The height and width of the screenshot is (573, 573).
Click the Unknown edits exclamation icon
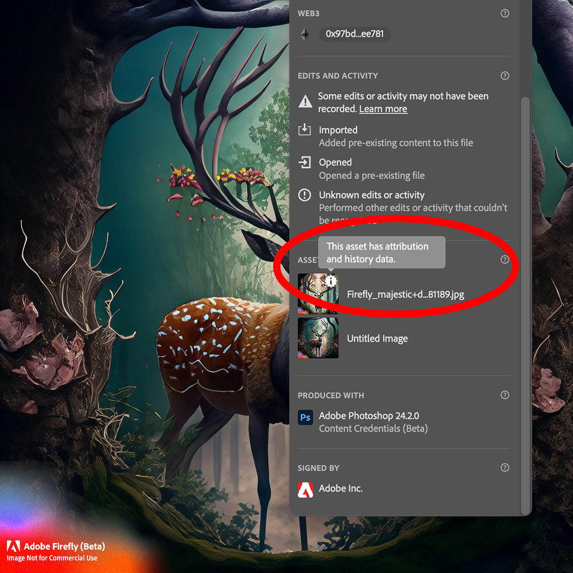pos(304,195)
